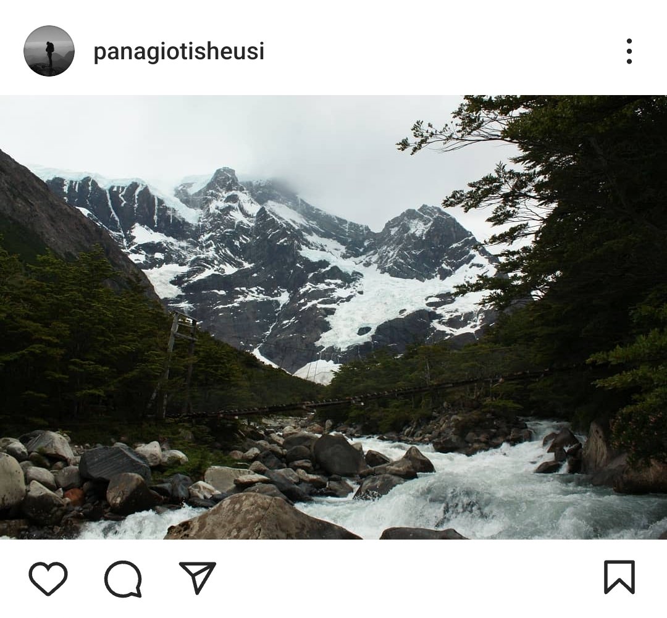Save post with the bookmark icon
The height and width of the screenshot is (618, 667).
coord(619,577)
